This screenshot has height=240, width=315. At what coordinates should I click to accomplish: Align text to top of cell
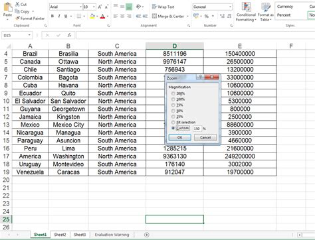point(116,7)
